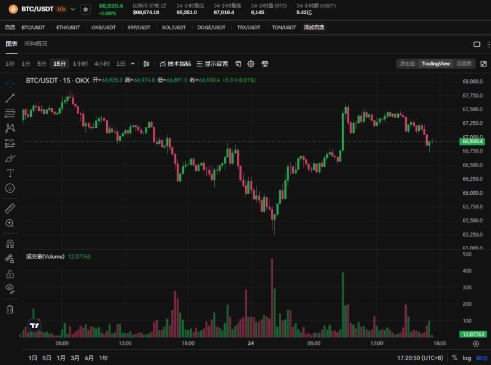
Task: Select the 1小时 timeframe
Action: (80, 63)
